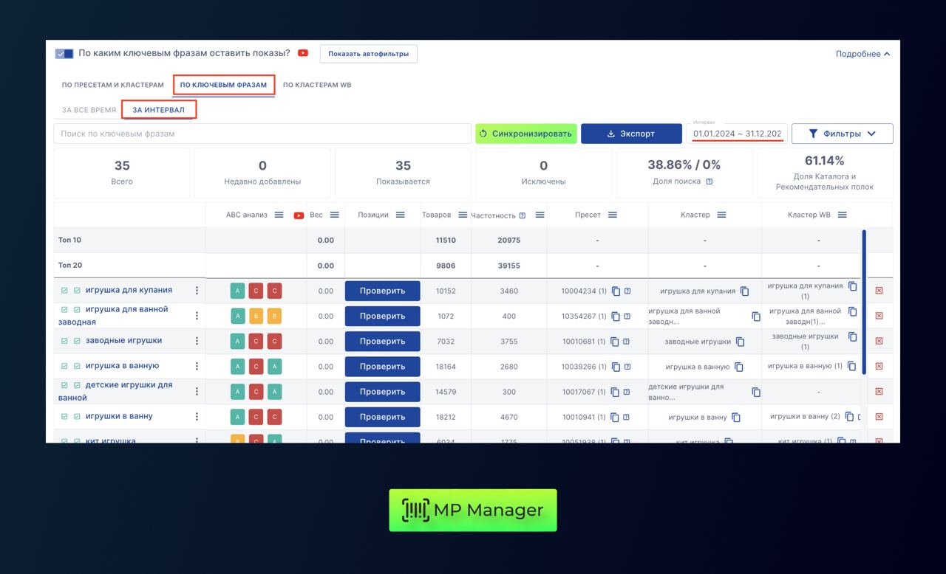Click the Синхронизировать button

coord(525,134)
